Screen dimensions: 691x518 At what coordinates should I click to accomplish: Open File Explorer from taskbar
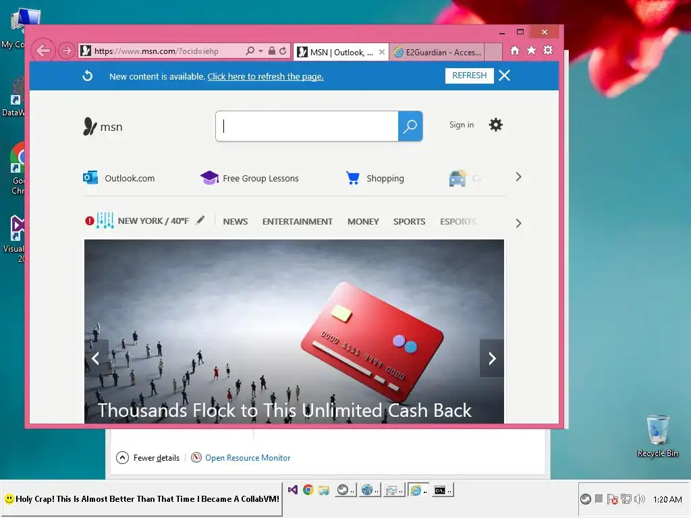click(x=324, y=490)
